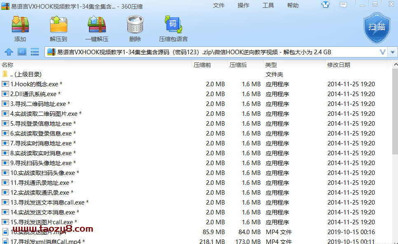Open the feedback message icon

click(344, 5)
